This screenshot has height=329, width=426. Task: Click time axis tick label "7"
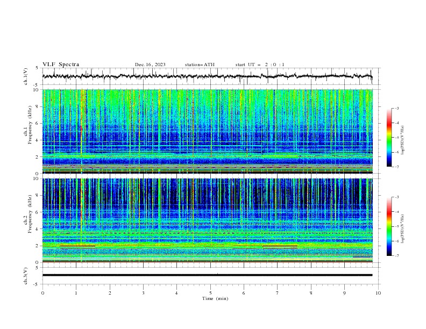tap(278, 293)
